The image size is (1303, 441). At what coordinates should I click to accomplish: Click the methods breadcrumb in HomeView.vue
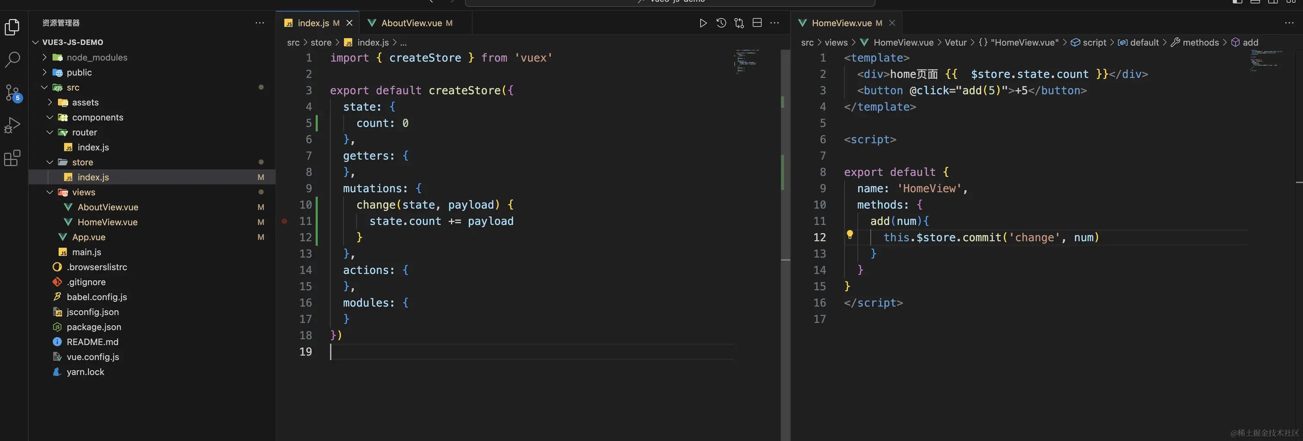(x=1201, y=43)
